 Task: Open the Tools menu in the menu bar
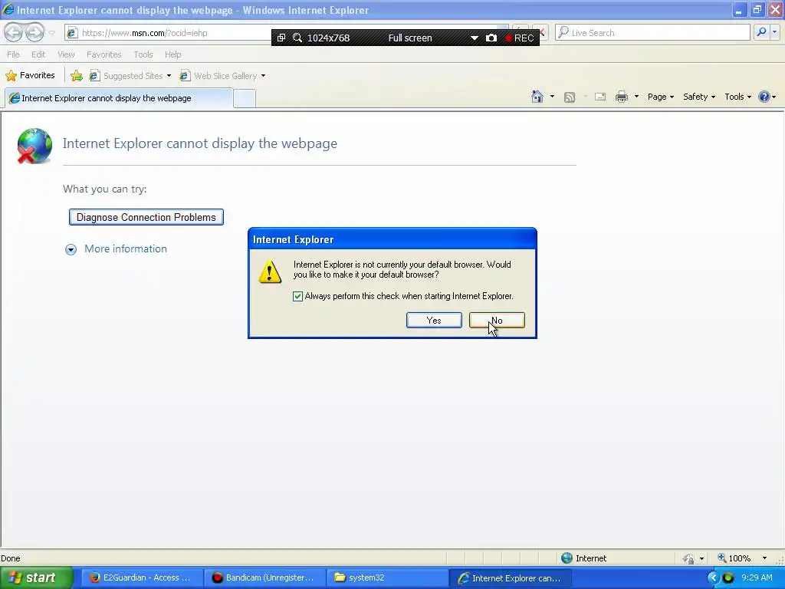(x=143, y=54)
